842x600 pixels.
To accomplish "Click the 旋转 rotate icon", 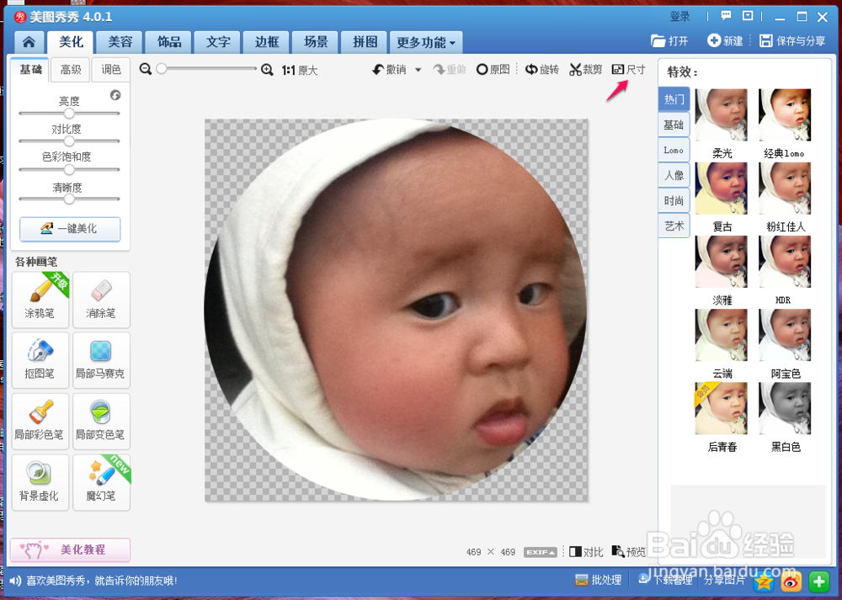I will [541, 69].
